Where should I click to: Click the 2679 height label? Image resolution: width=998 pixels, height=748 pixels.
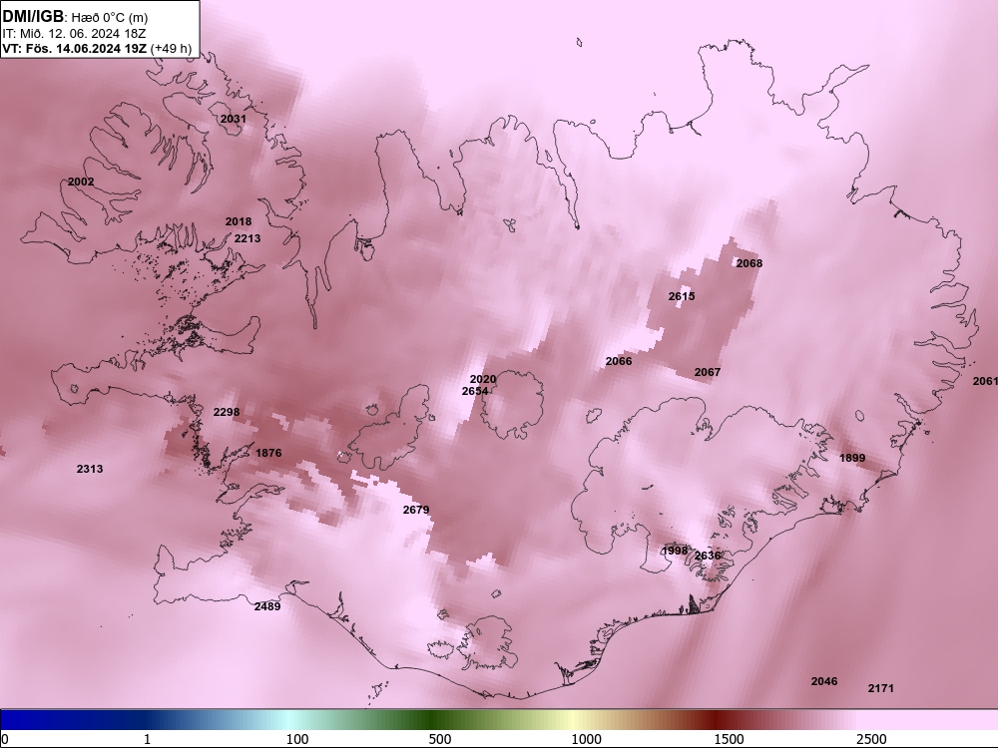[x=416, y=510]
